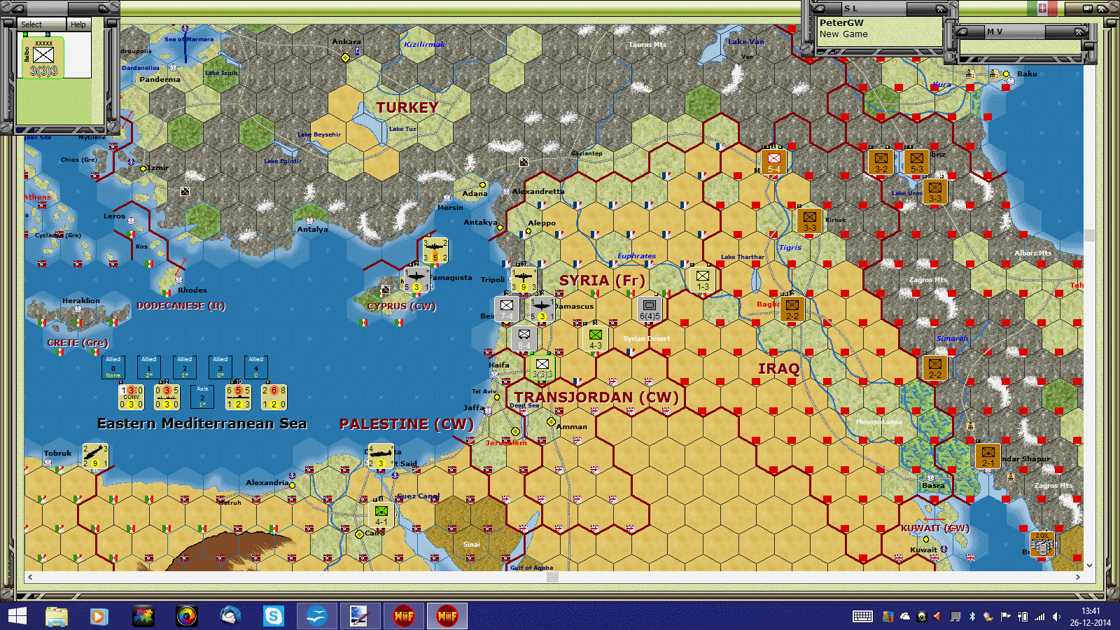Screen dimensions: 1120x630
Task: Click the volume icon in system tray
Action: [x=1056, y=617]
